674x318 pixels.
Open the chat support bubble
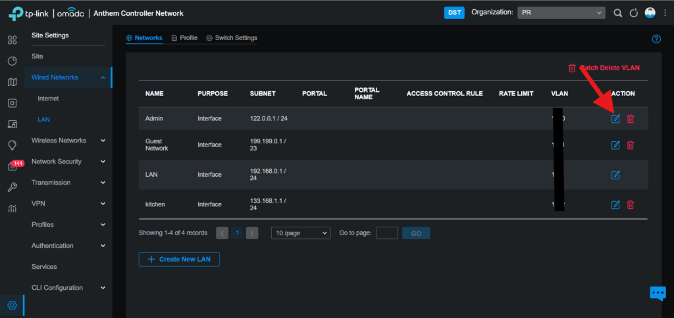658,293
